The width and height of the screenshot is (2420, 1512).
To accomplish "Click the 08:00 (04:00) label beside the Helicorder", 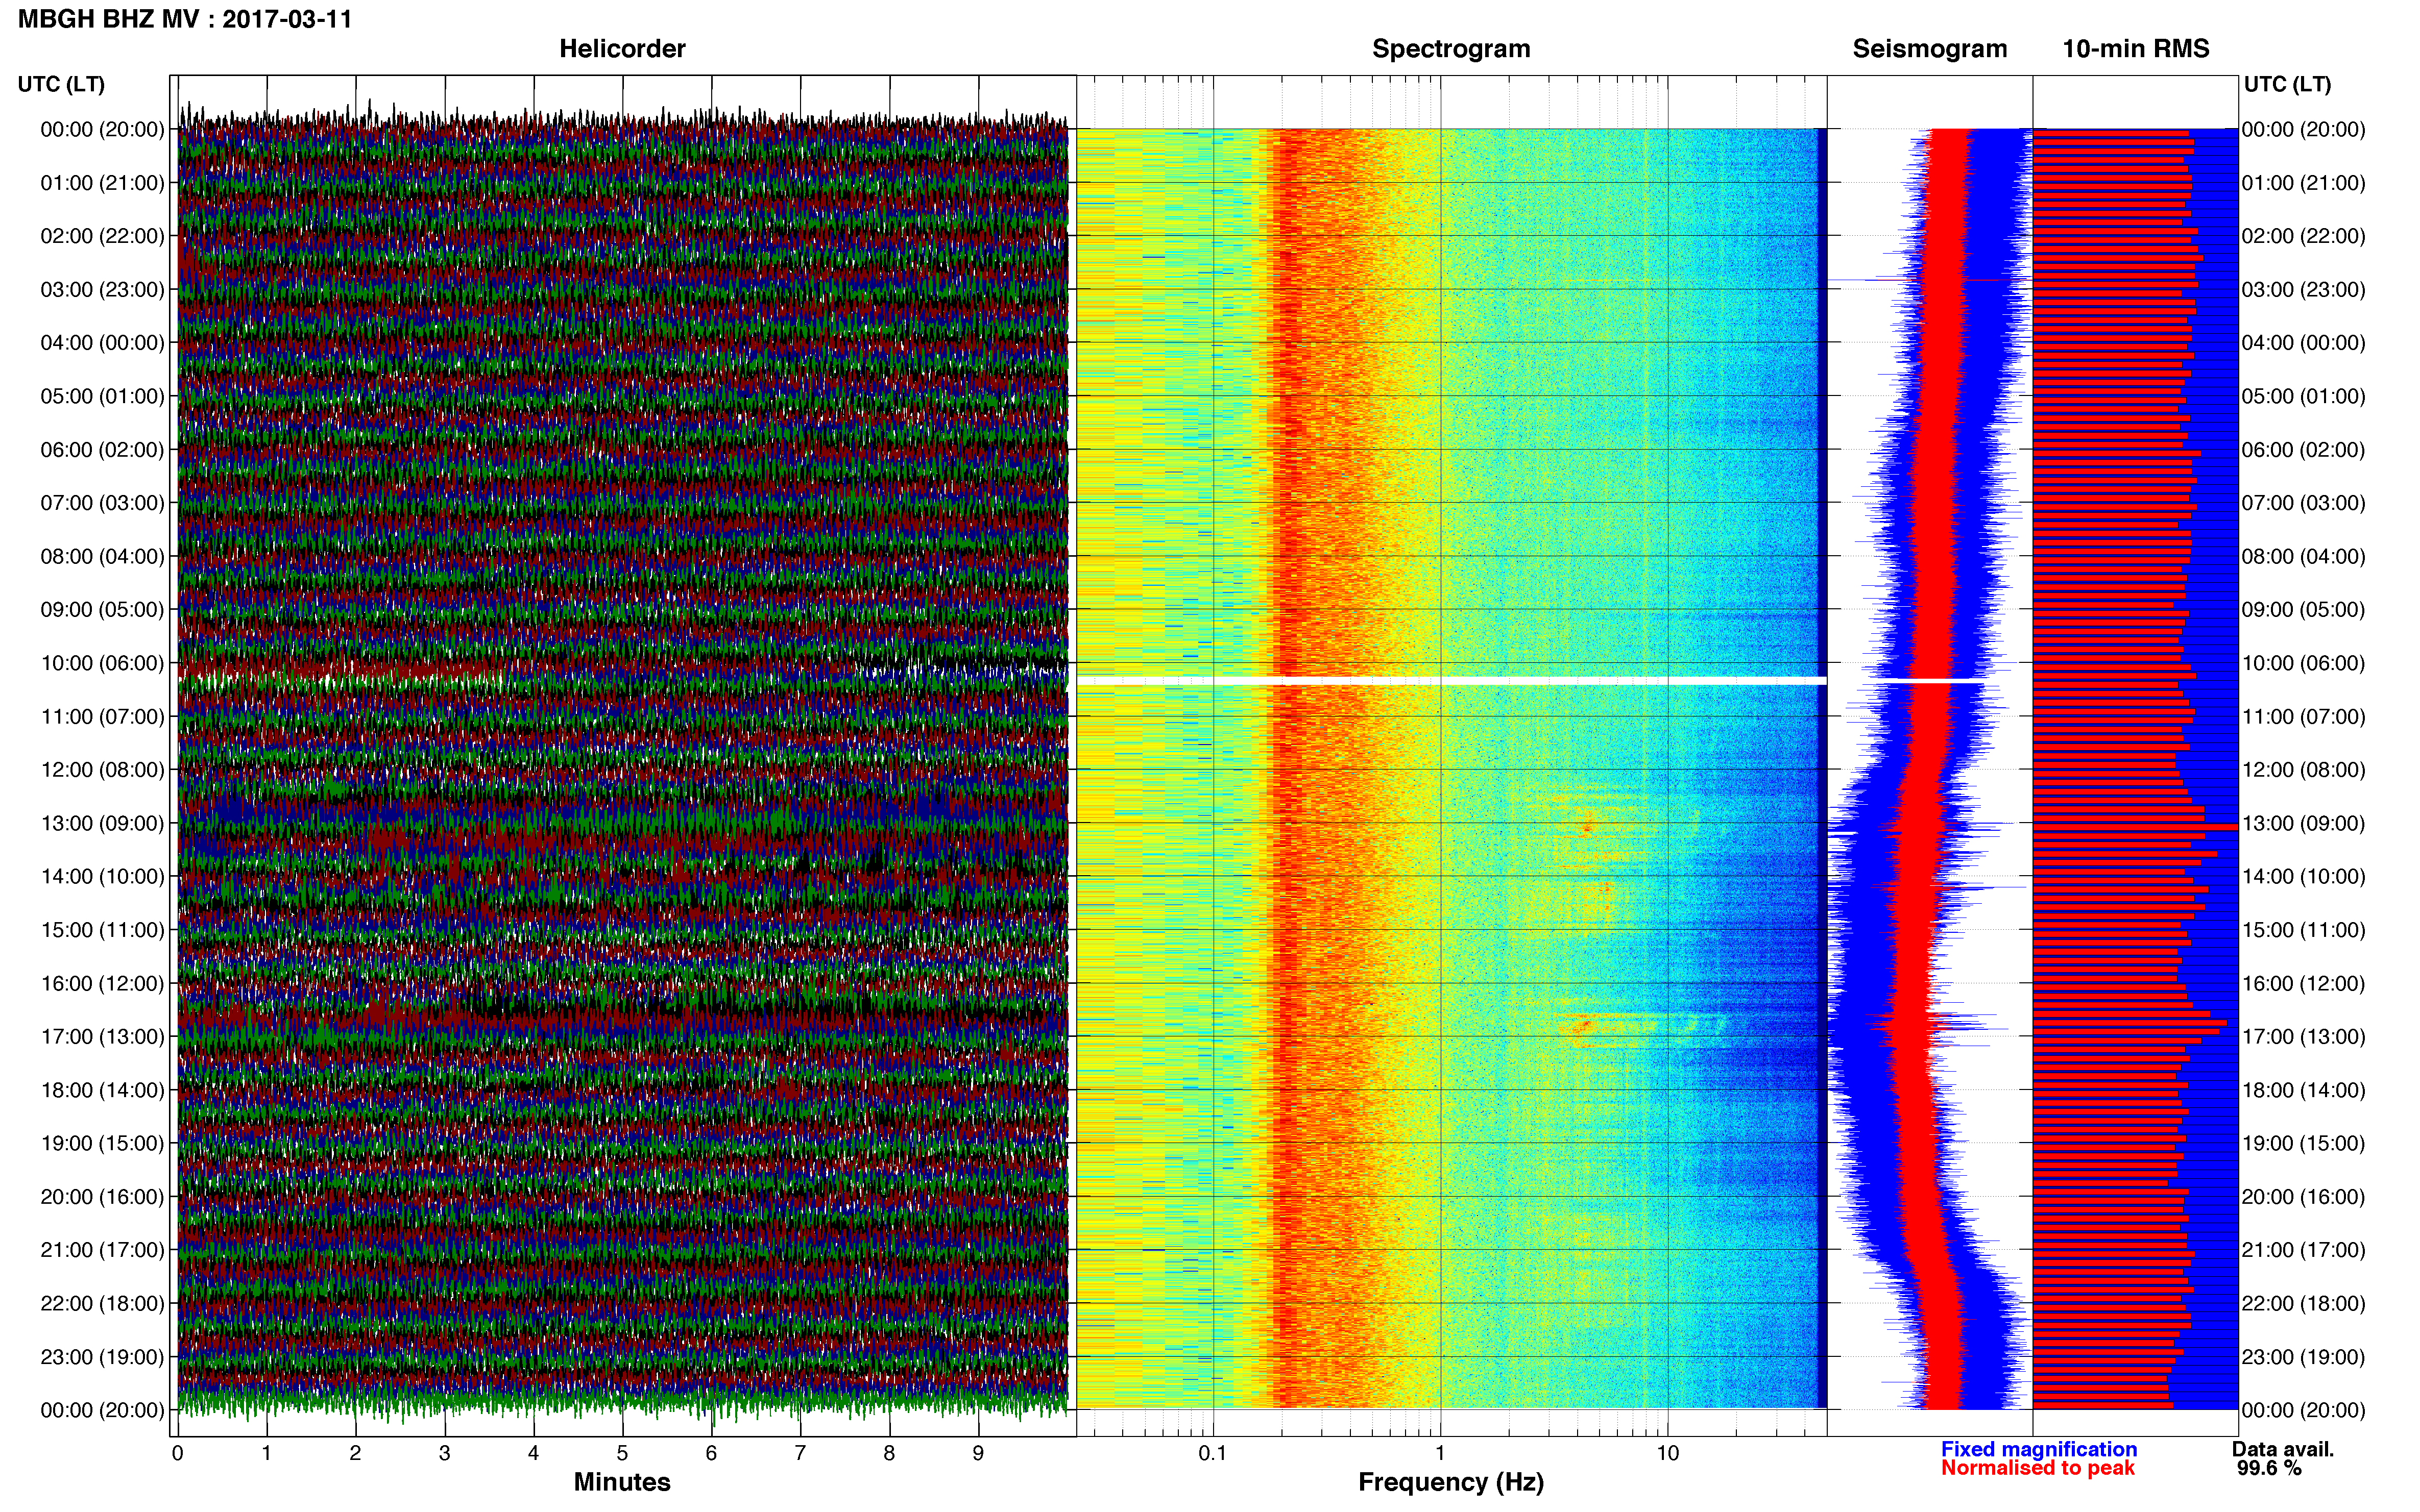I will 102,557.
